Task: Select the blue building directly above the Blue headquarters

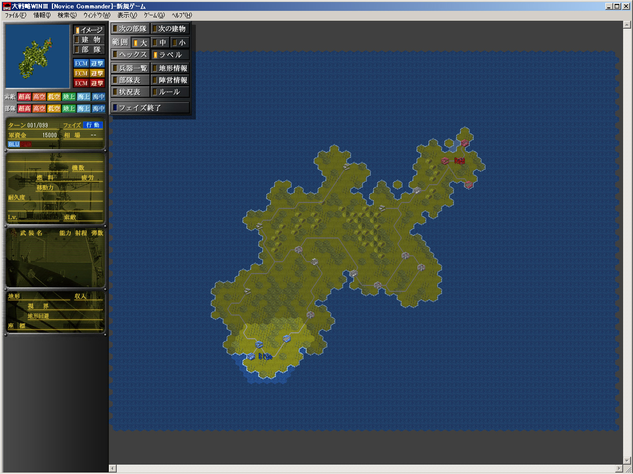Action: pyautogui.click(x=259, y=344)
